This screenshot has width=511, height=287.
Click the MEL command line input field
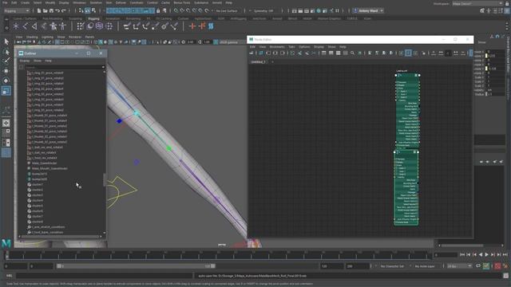pos(105,276)
